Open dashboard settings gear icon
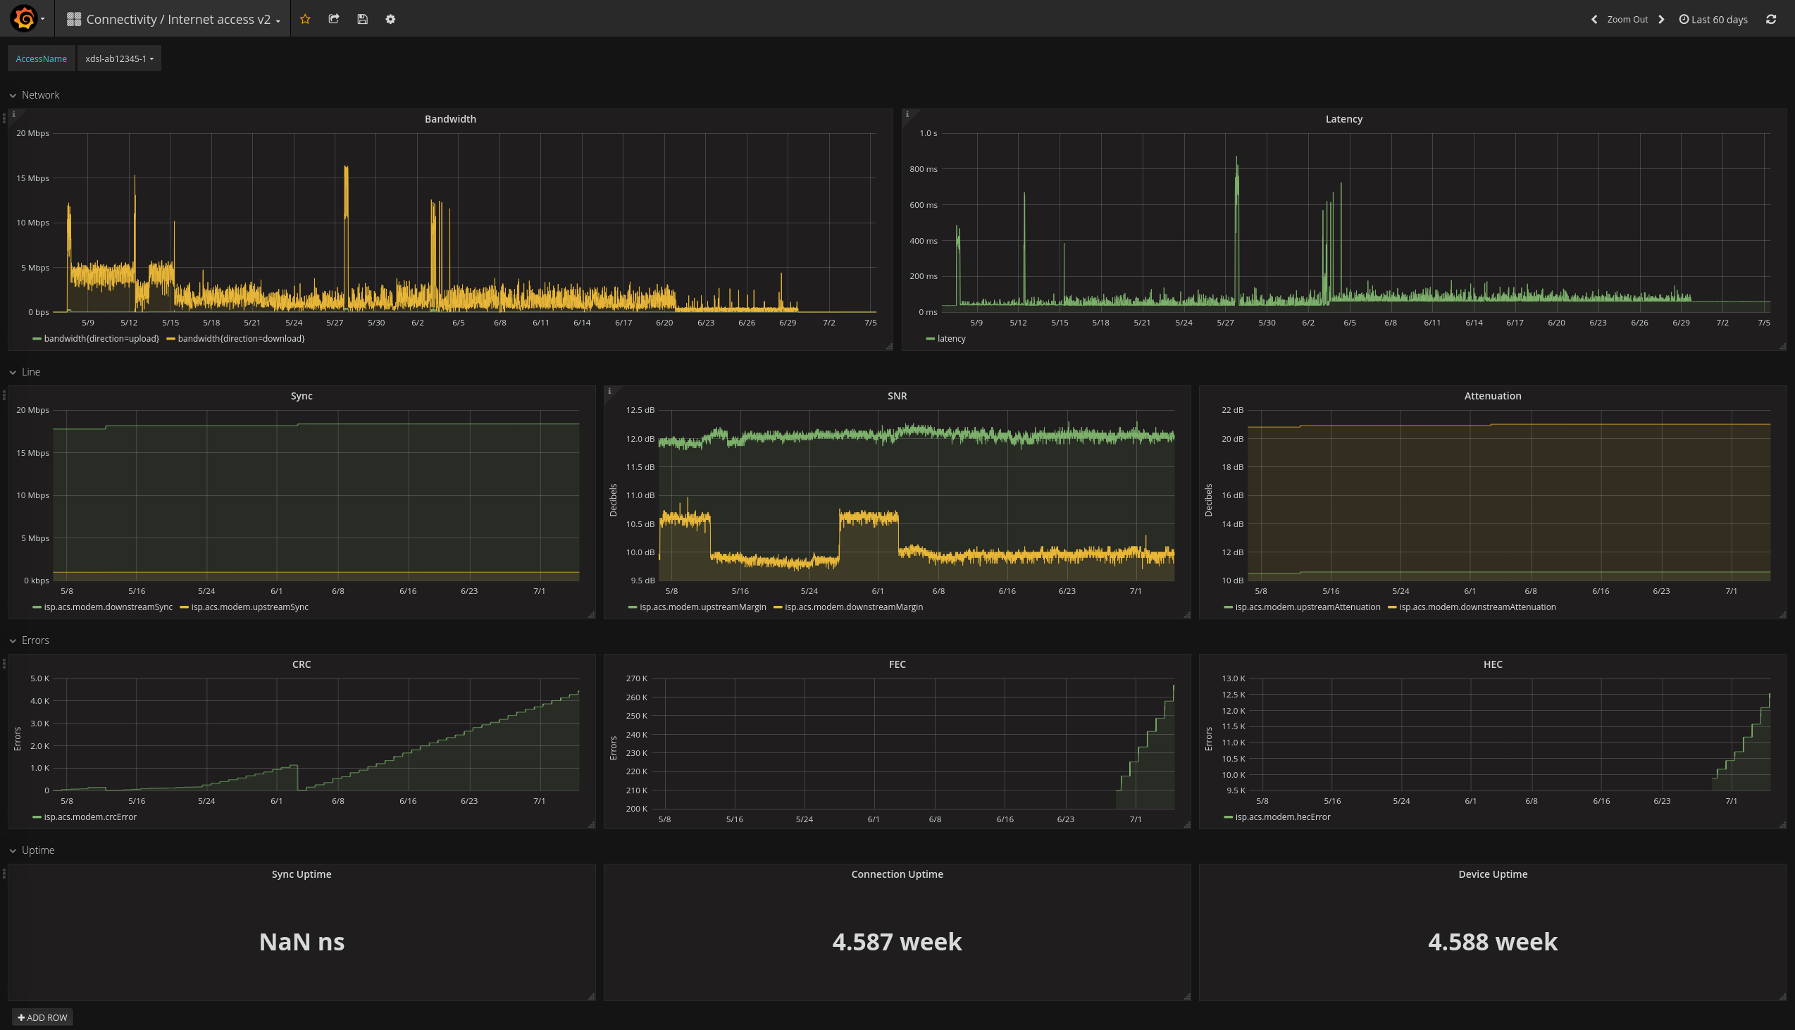 coord(390,19)
